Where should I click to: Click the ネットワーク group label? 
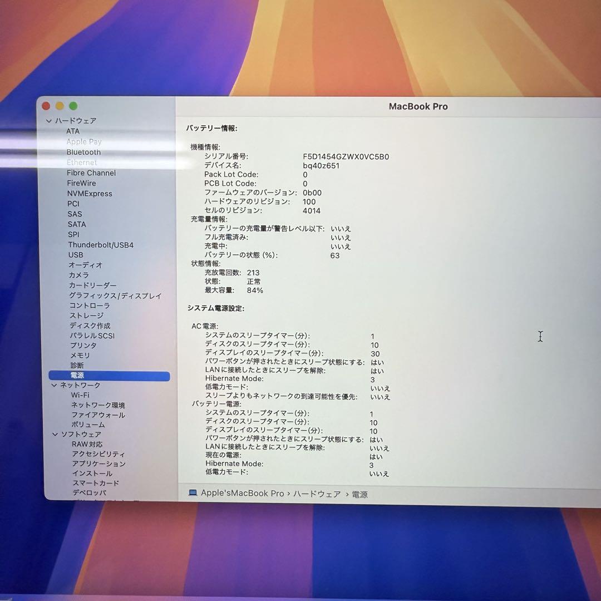tap(80, 385)
